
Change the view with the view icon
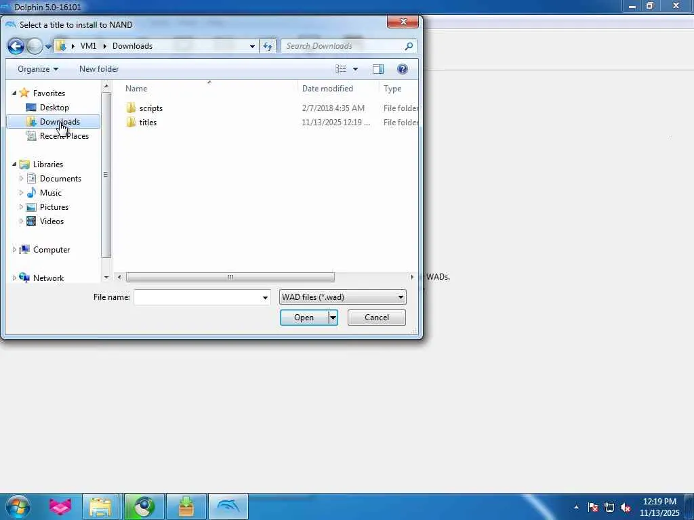pos(340,69)
